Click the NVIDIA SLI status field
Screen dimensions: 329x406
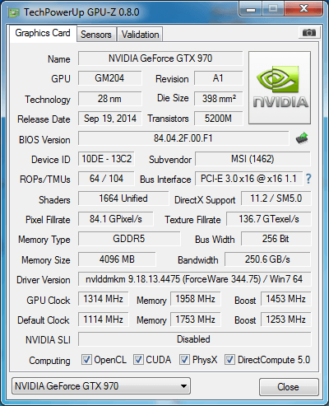point(194,339)
